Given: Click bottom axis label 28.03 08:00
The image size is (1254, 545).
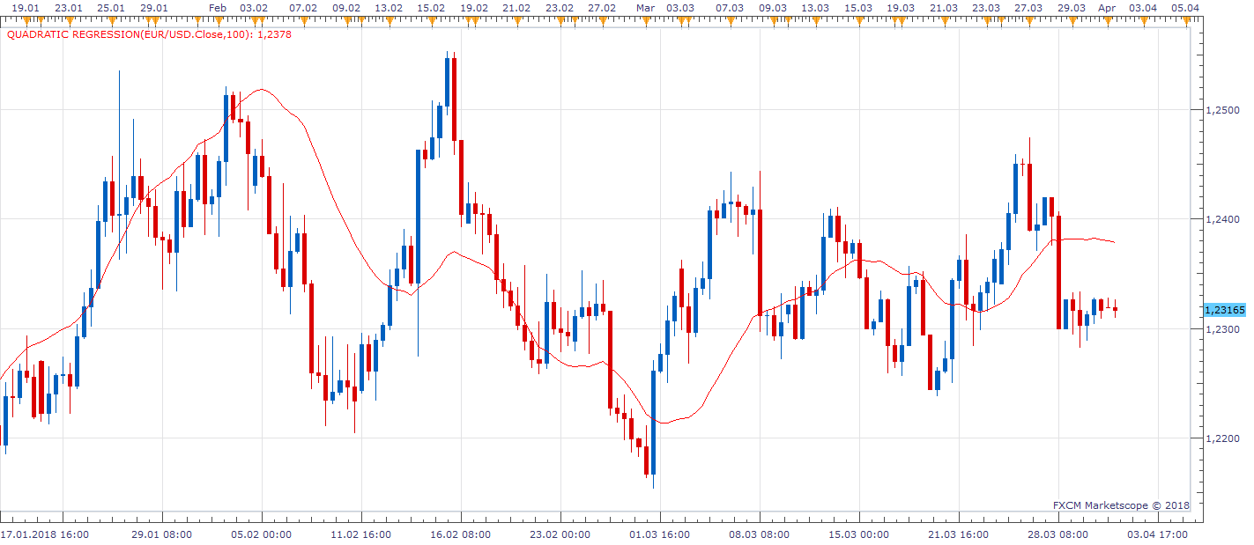Looking at the screenshot, I should (1058, 534).
